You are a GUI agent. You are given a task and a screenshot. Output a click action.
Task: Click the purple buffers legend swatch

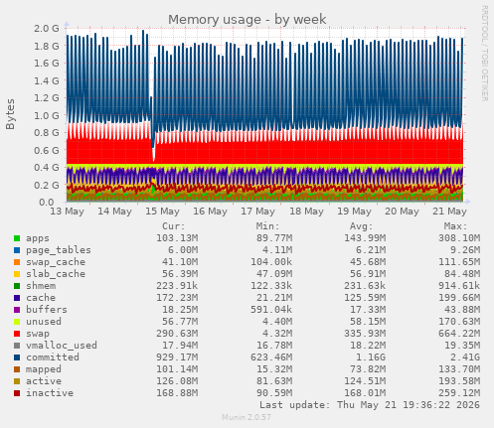(x=17, y=310)
